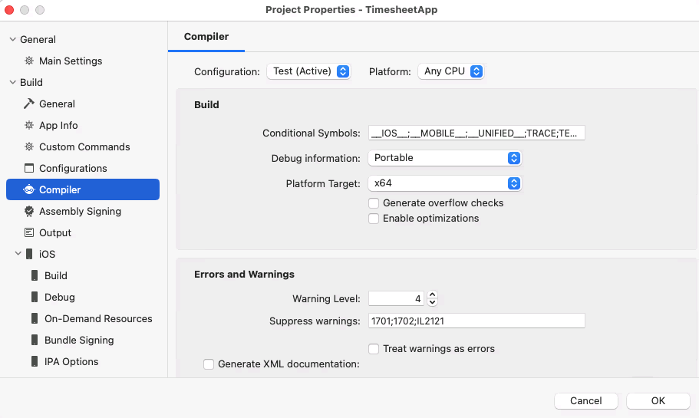Click the Warning Level stepper arrows
Viewport: 699px width, 418px height.
tap(432, 298)
